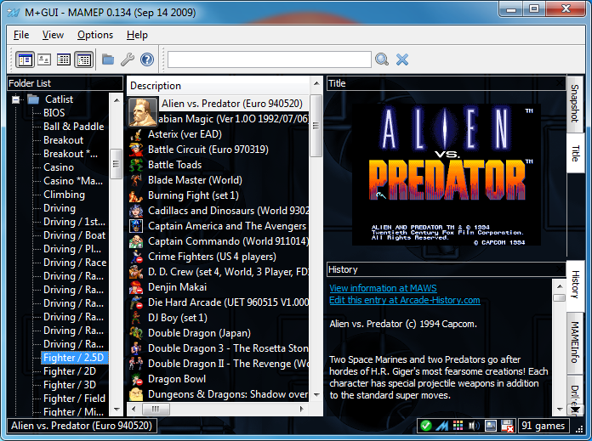
Task: Select the Fighter / Field category
Action: 74,399
